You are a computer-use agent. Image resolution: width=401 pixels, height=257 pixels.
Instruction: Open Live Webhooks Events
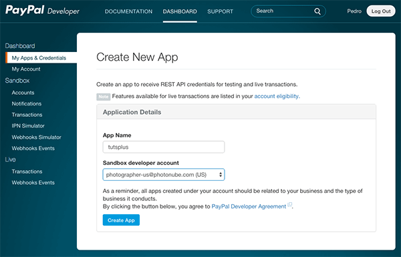(x=33, y=183)
